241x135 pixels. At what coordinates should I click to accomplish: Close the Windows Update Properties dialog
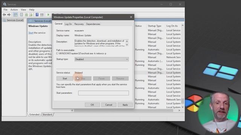[x=131, y=17]
